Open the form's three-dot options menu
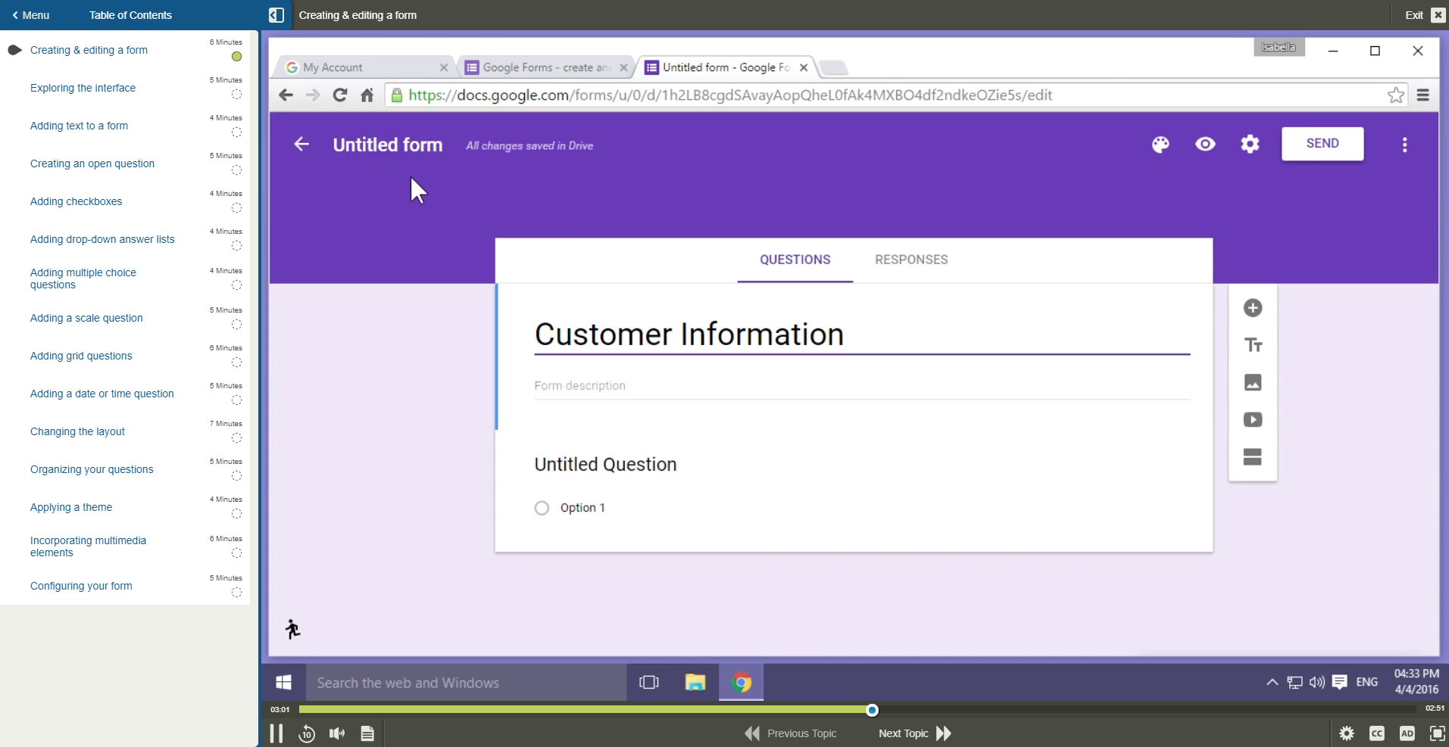The height and width of the screenshot is (747, 1449). (1404, 145)
